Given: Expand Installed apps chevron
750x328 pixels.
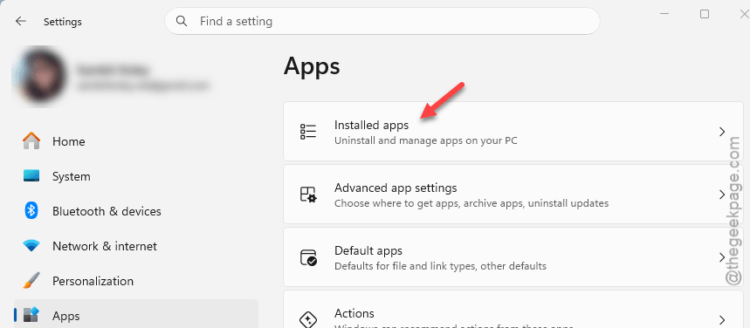Looking at the screenshot, I should click(x=722, y=132).
